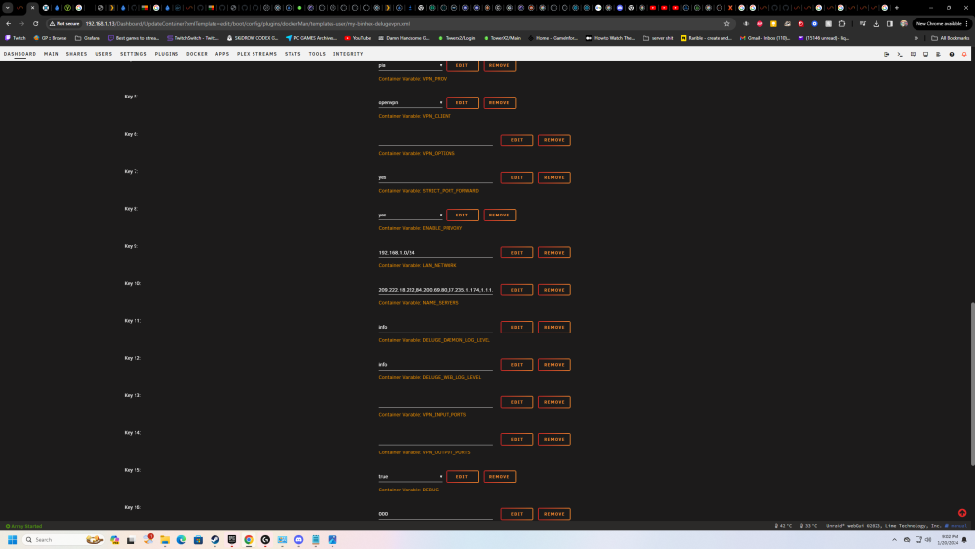Click REMOVE for Key 13 VPN_INPUT_PORTS
This screenshot has width=975, height=549.
554,402
